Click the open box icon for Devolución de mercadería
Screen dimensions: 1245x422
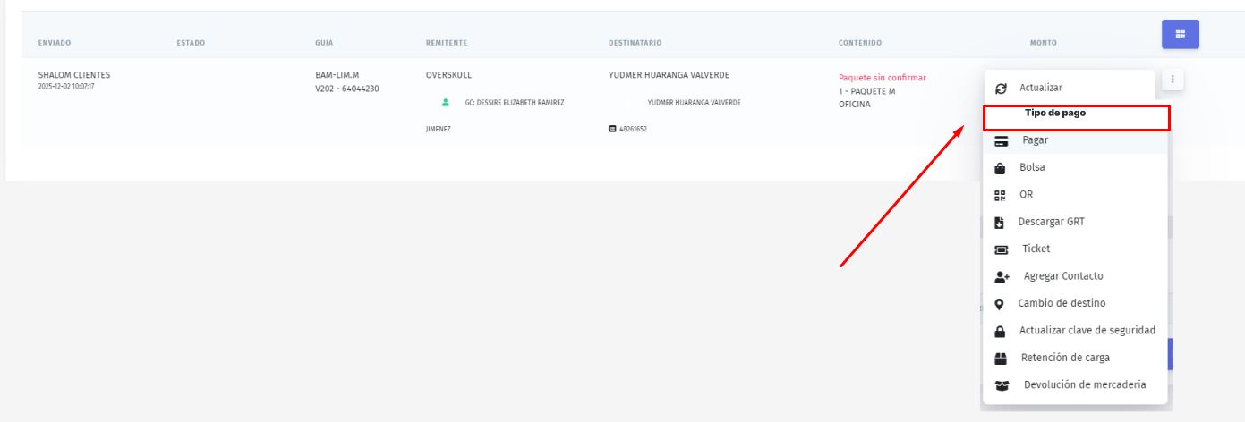(x=1002, y=386)
